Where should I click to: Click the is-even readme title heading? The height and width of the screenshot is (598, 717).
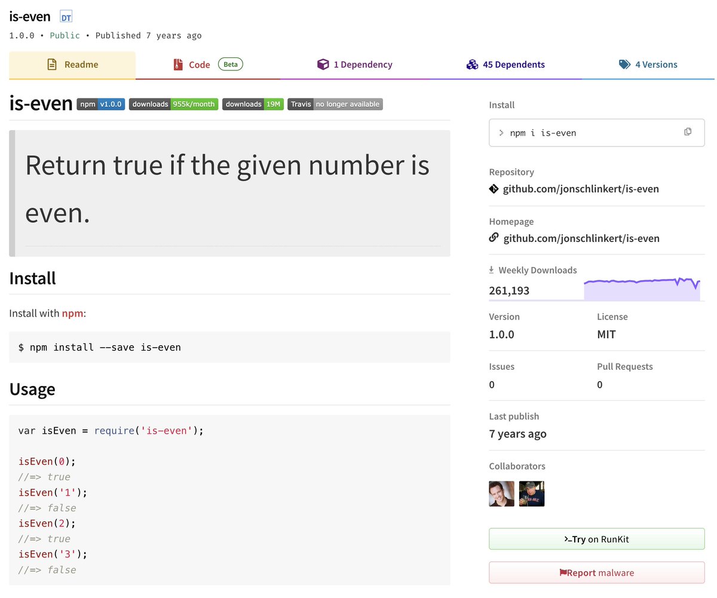coord(41,103)
